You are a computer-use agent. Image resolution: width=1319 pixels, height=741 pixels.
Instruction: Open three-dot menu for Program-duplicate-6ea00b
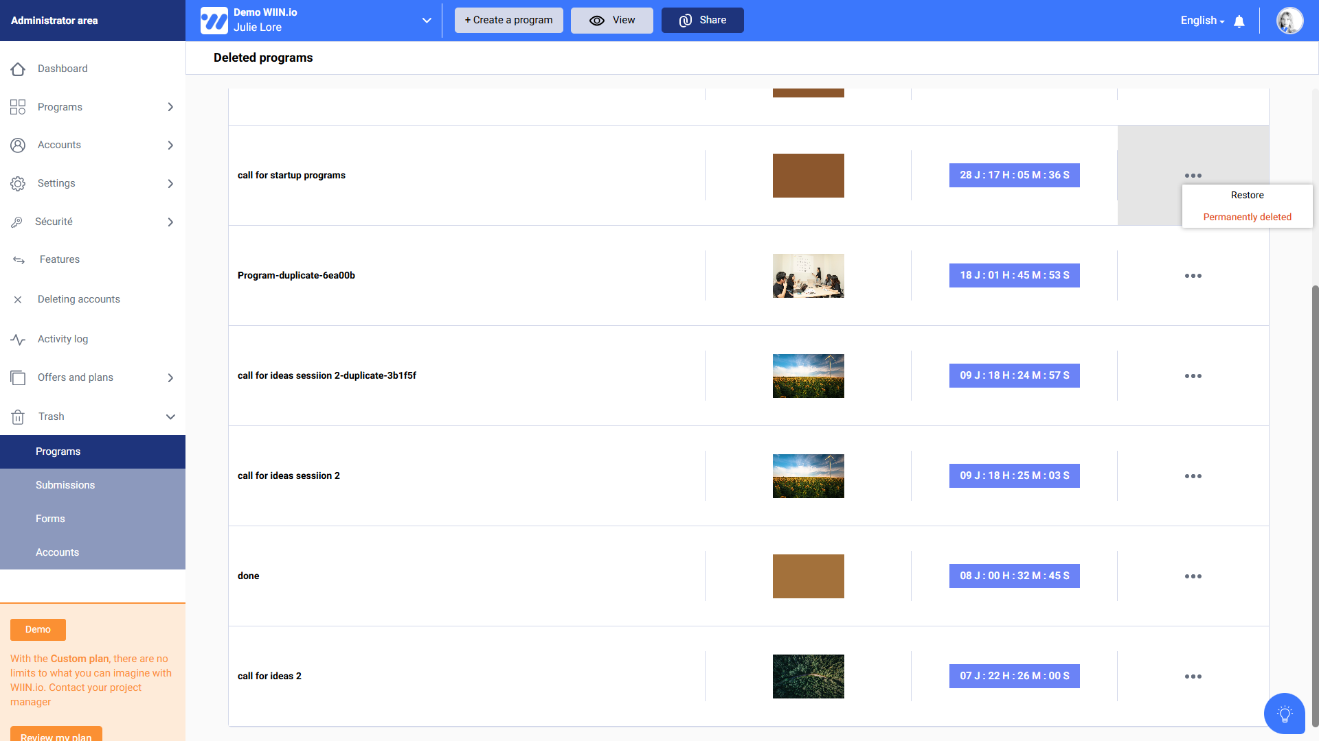click(1193, 276)
